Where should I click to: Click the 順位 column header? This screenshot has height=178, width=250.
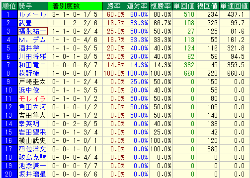click(9, 6)
